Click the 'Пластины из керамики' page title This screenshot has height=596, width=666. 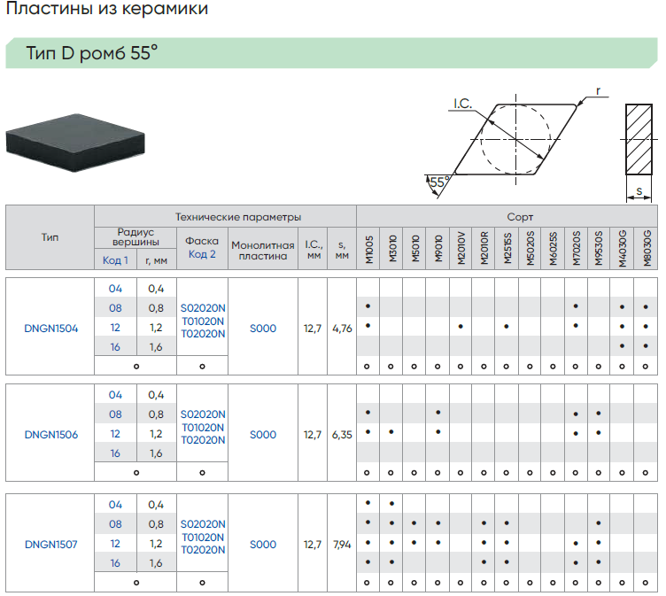coord(107,9)
